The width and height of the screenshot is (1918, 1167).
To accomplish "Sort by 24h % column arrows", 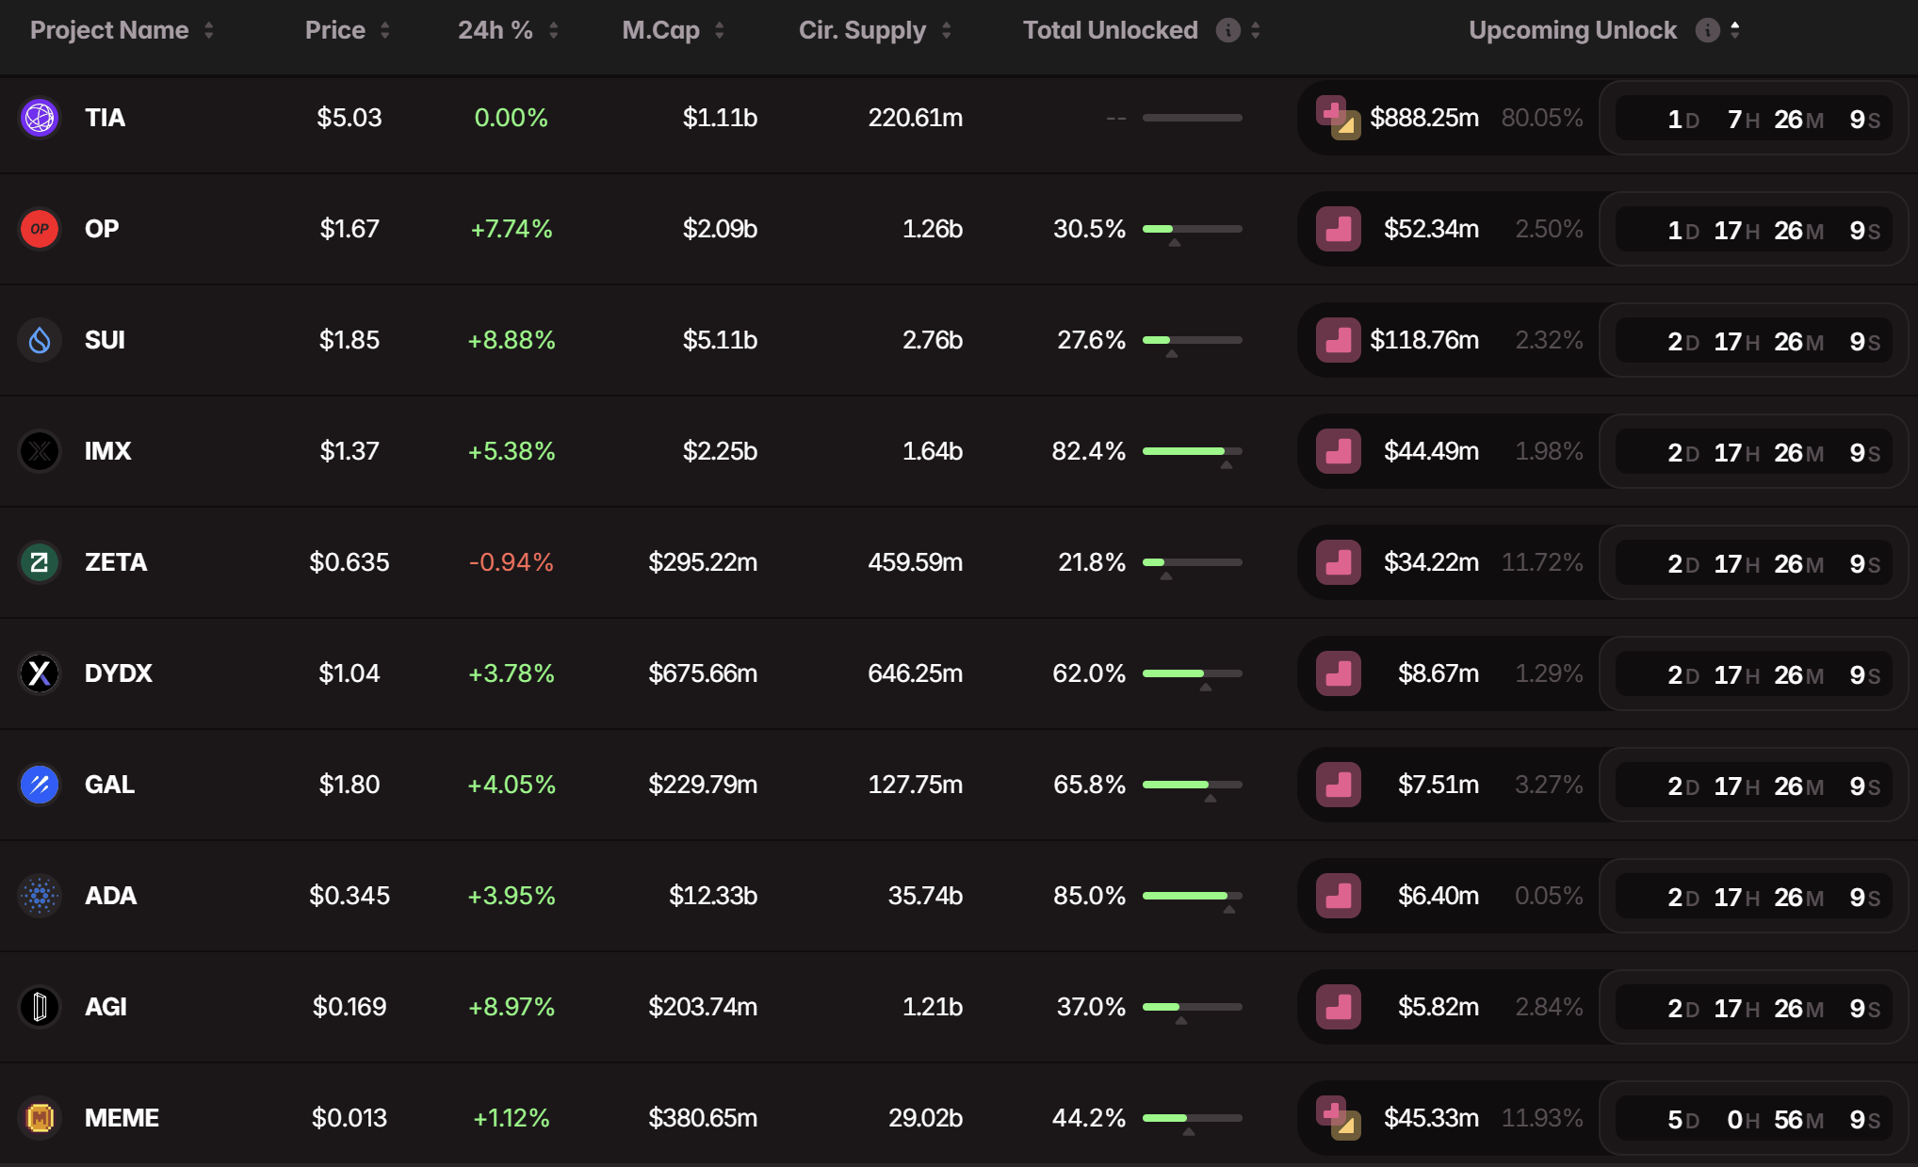I will (x=554, y=30).
